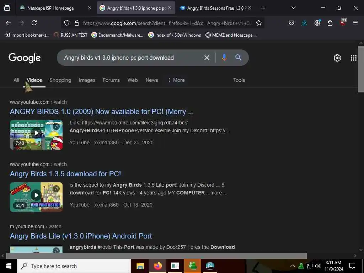Select the All results tab
This screenshot has height=273, width=364.
click(16, 80)
